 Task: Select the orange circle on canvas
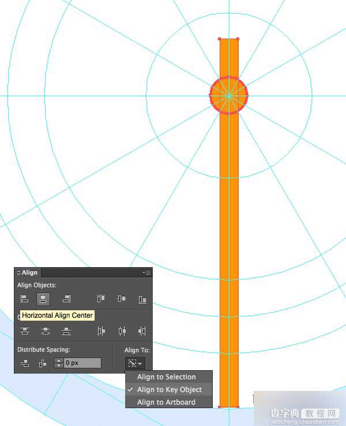click(229, 96)
